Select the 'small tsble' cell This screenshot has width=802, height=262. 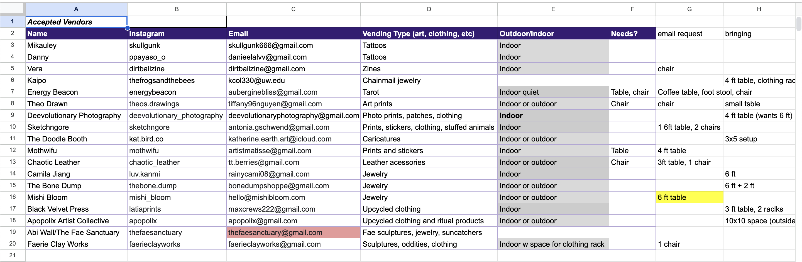759,104
